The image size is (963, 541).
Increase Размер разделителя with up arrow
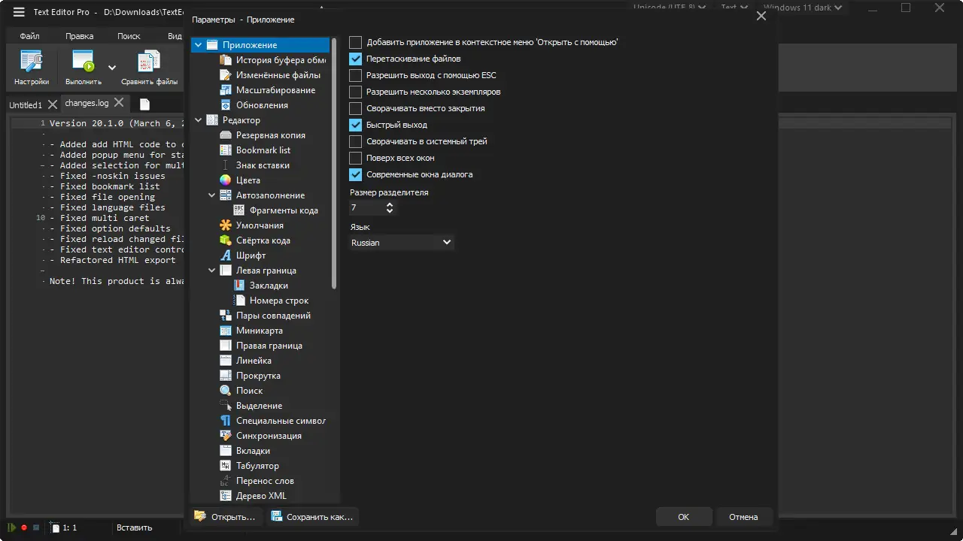[x=389, y=204]
